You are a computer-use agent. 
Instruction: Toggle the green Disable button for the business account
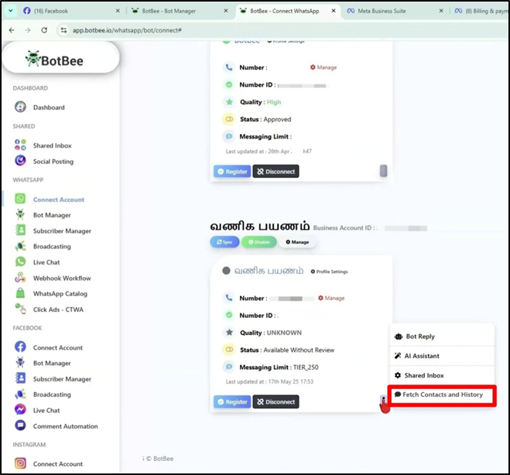point(258,242)
